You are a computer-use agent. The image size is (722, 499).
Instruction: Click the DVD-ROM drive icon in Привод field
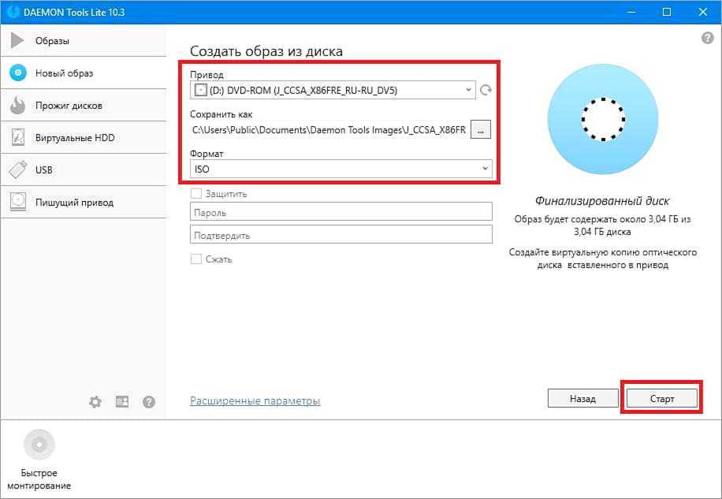(x=200, y=90)
